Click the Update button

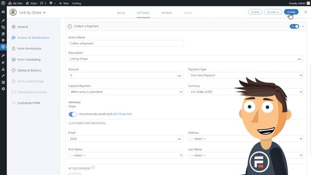pyautogui.click(x=291, y=12)
